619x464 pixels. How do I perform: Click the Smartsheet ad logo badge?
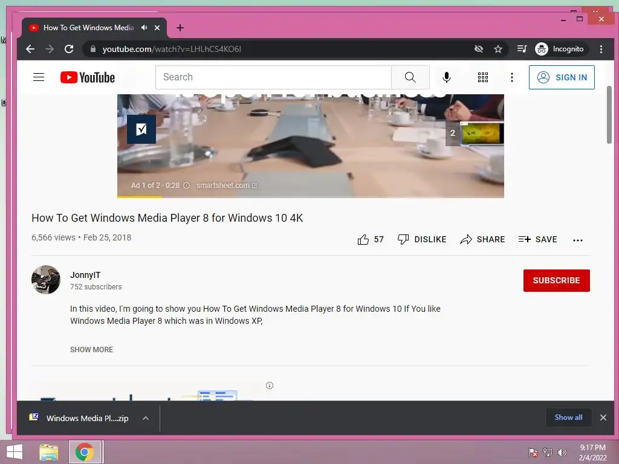tap(141, 129)
